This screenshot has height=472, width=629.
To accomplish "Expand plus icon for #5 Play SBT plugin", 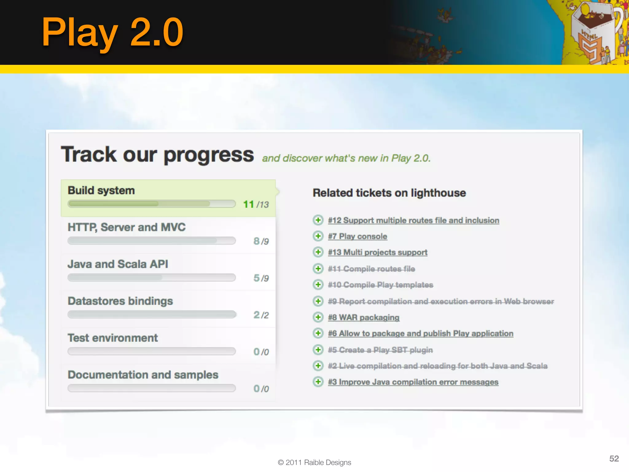I will [x=318, y=350].
